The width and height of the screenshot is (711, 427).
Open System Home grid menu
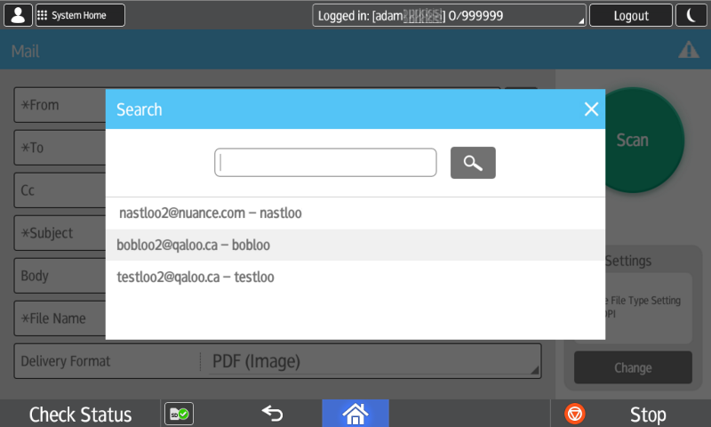point(80,15)
